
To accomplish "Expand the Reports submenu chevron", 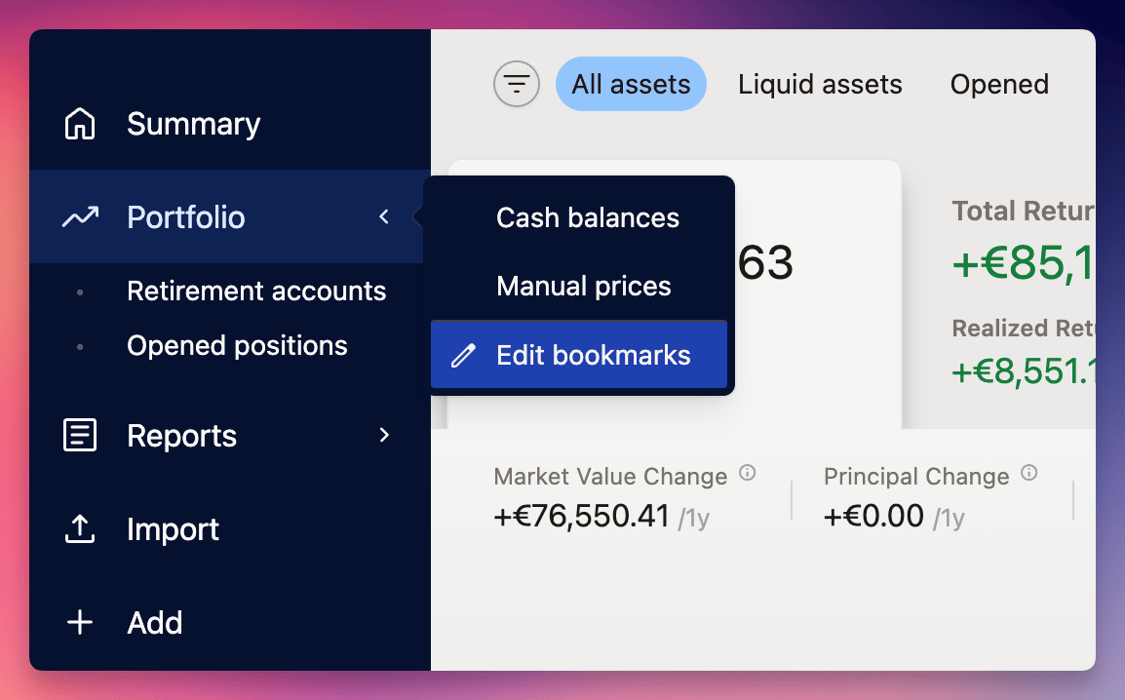I will pyautogui.click(x=384, y=436).
